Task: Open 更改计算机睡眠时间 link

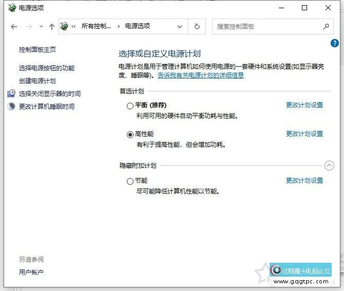Action: pyautogui.click(x=47, y=107)
